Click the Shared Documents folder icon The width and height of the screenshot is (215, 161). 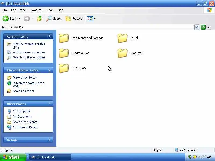click(9, 122)
